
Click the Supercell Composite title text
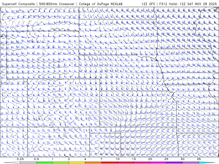[18, 4]
